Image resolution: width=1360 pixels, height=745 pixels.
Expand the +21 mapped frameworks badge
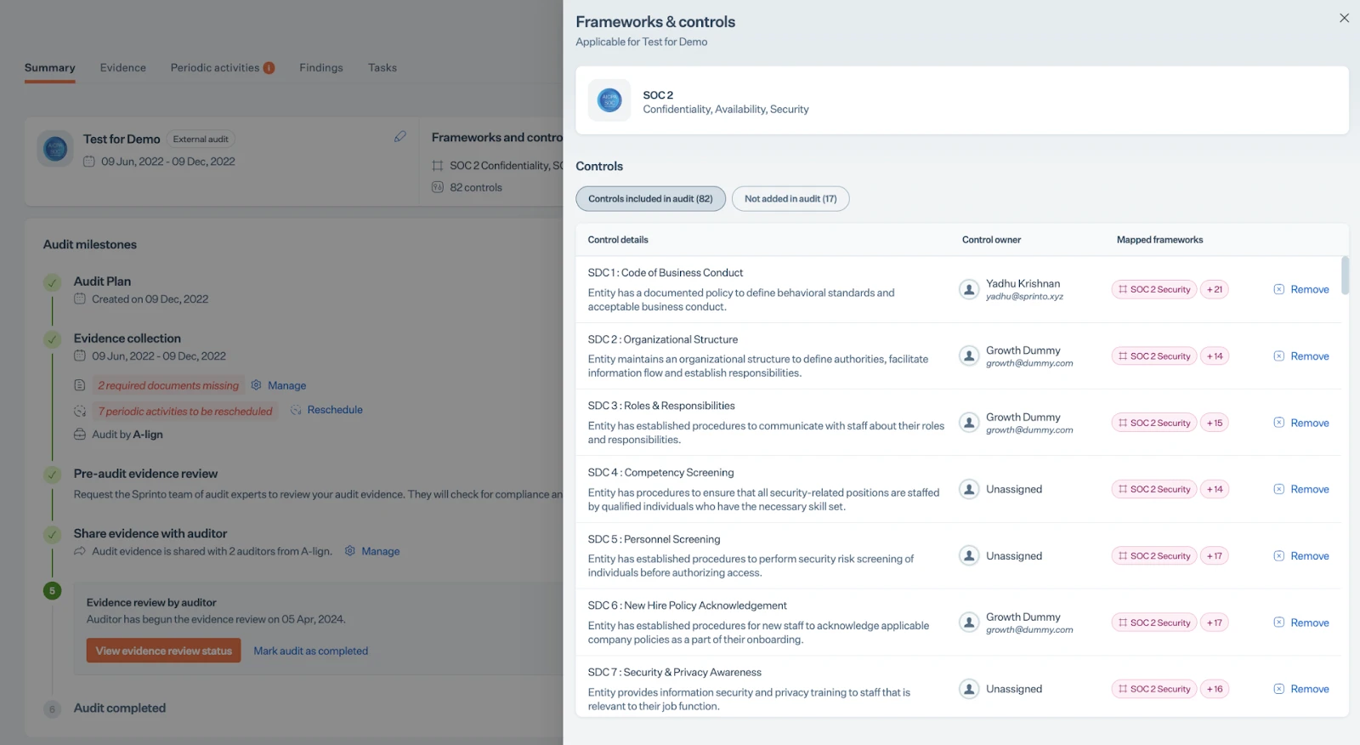[1214, 290]
